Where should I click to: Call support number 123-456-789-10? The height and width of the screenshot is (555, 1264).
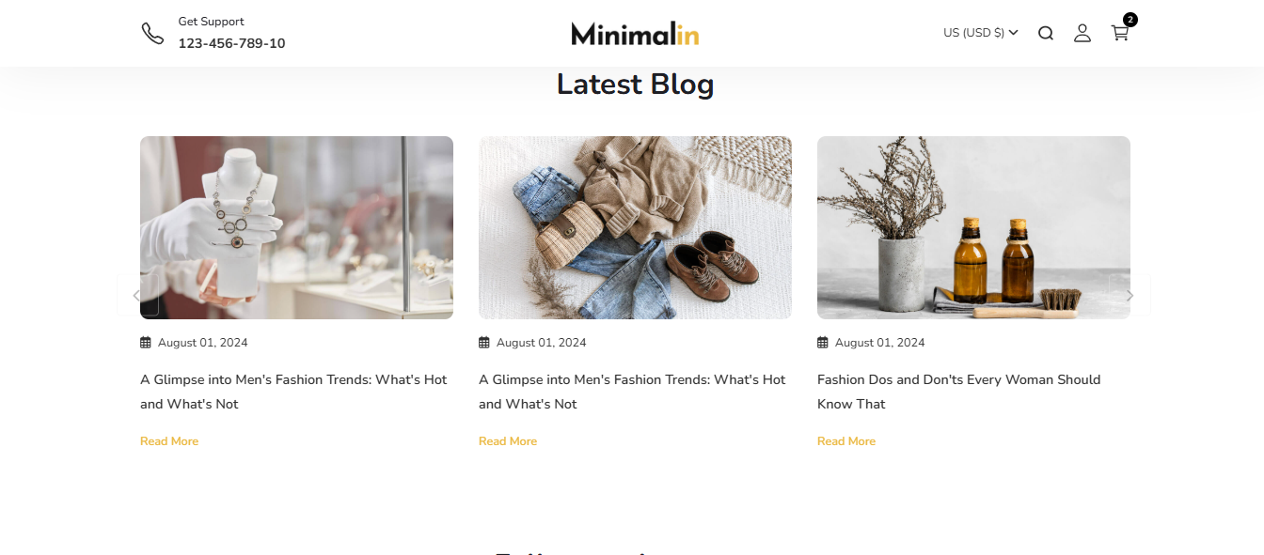point(231,43)
